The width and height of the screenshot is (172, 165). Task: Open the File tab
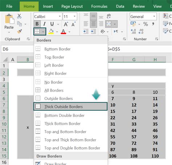(x=9, y=6)
